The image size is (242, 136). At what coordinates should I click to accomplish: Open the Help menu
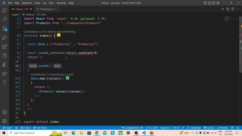[71, 3]
